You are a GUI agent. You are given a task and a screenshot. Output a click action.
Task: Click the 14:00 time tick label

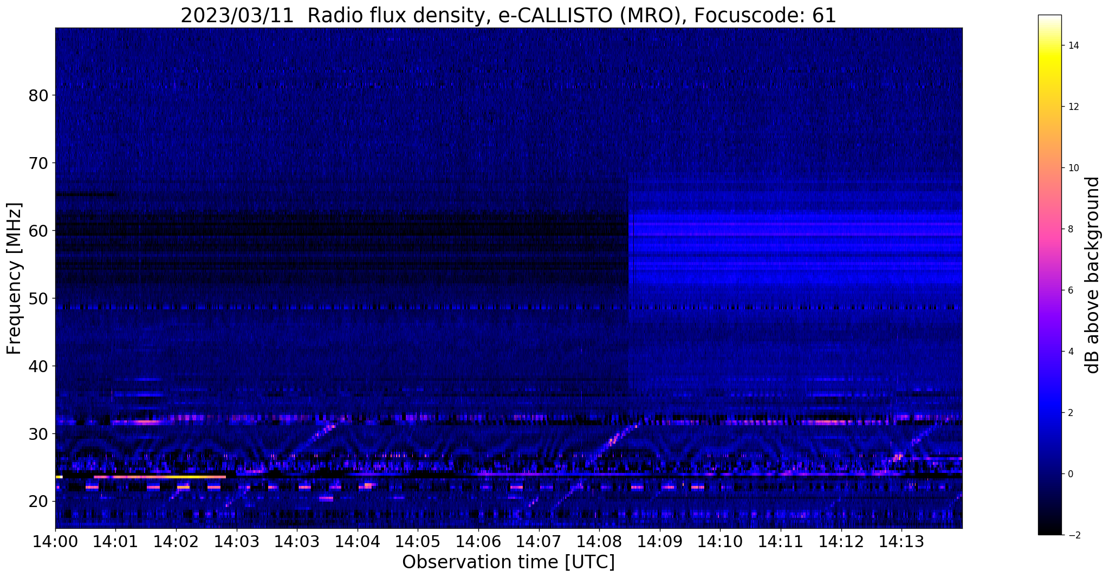[55, 541]
